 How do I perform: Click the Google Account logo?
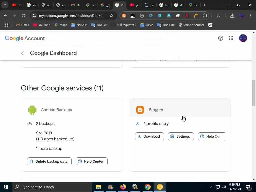point(25,38)
